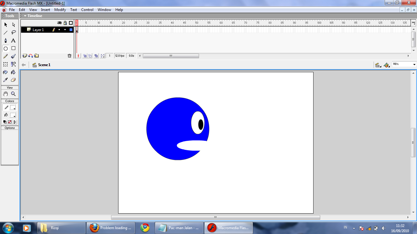Open the fill color swatch
Screen dimensions: 417x234
click(x=13, y=115)
